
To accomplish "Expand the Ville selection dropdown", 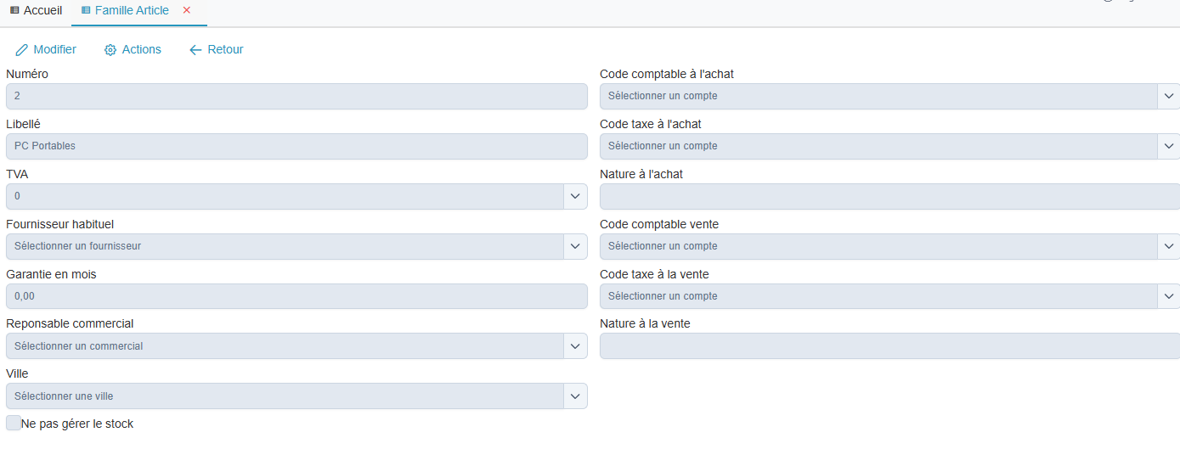I will tap(575, 396).
